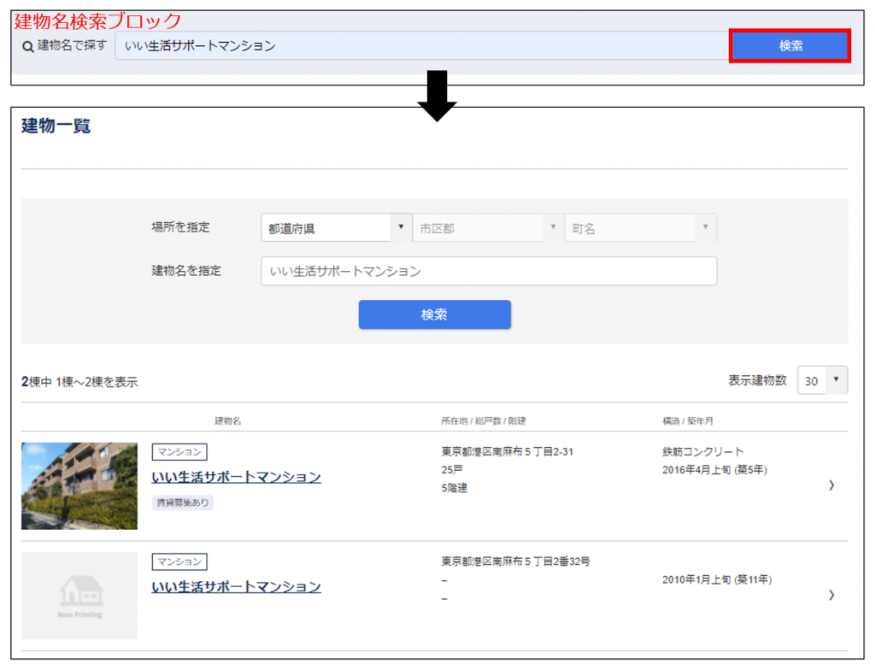Click the 賃貸募集あり badge
This screenshot has height=670, width=875.
[x=182, y=502]
